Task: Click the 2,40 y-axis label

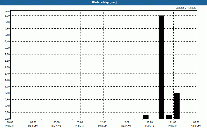Action: 7,42
